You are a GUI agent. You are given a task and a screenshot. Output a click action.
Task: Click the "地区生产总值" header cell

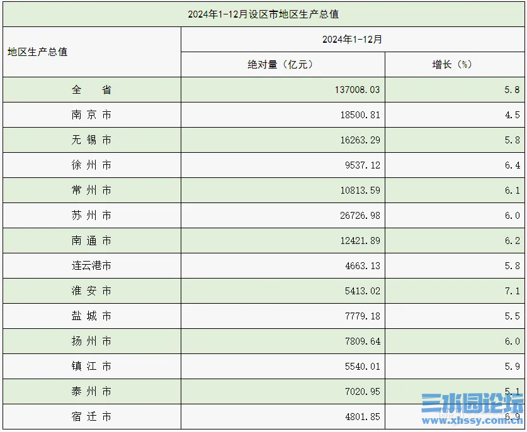click(x=38, y=52)
